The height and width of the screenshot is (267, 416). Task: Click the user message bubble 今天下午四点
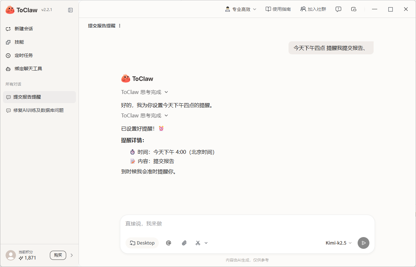331,48
